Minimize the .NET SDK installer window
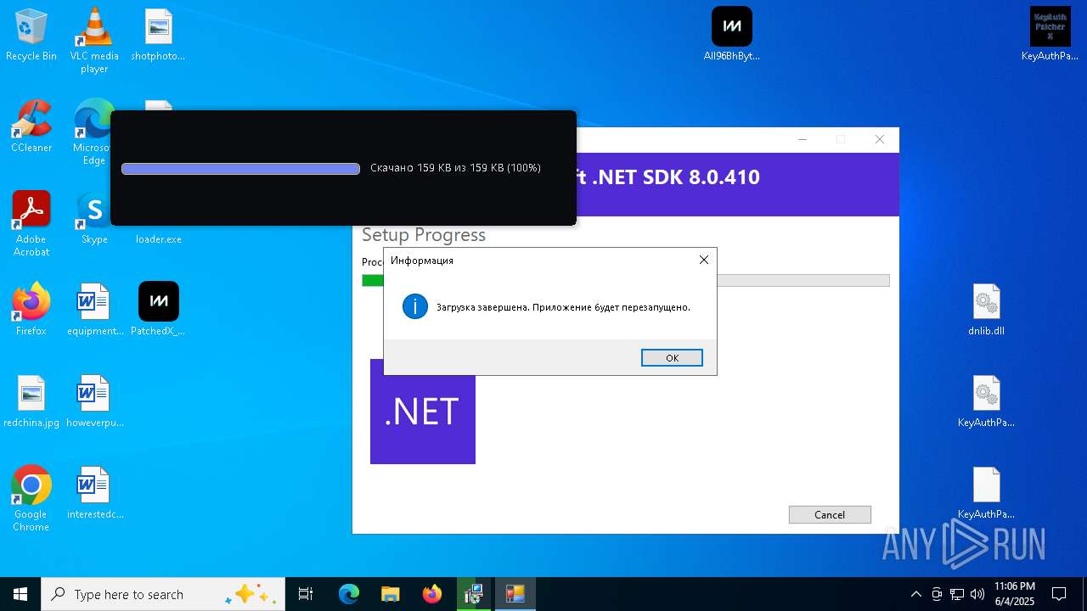1087x611 pixels. (803, 139)
